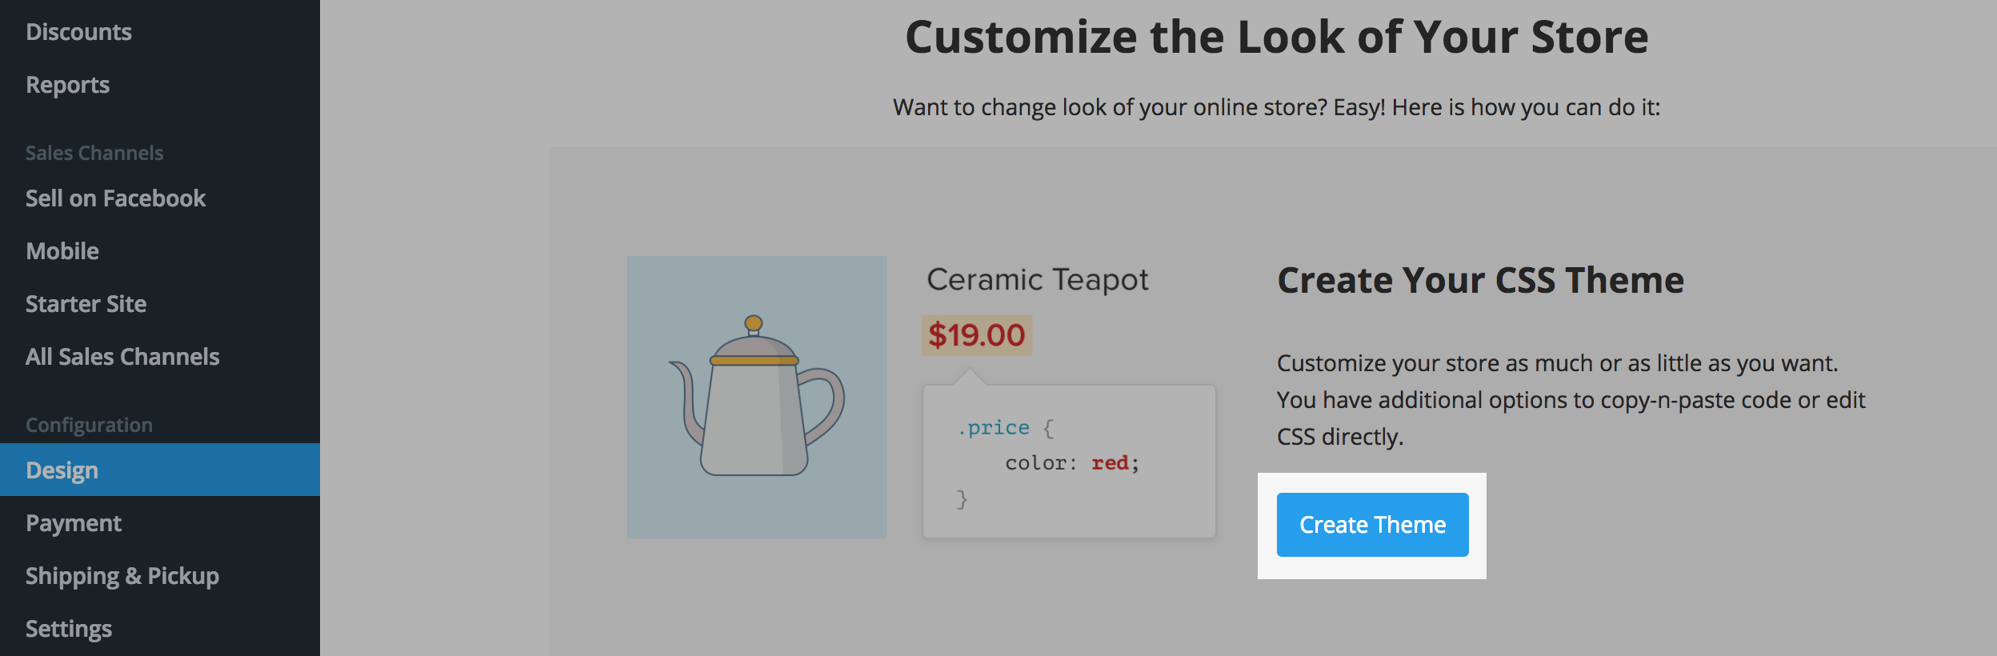
Task: Click the Create Theme button
Action: pyautogui.click(x=1372, y=525)
